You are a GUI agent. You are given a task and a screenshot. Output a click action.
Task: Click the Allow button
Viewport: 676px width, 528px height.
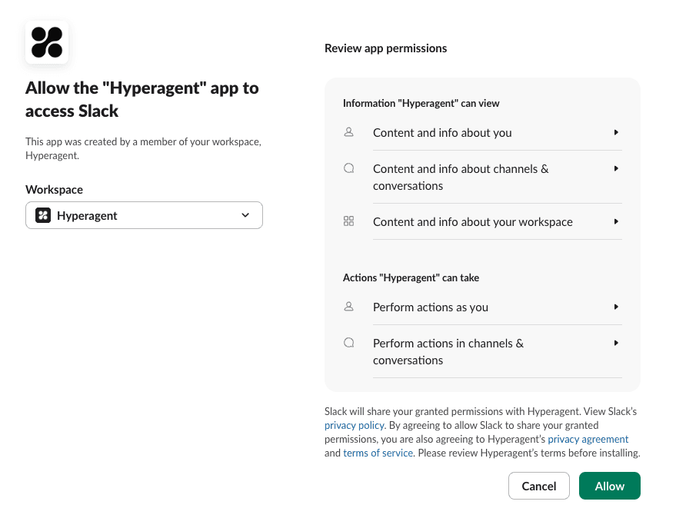click(x=610, y=486)
